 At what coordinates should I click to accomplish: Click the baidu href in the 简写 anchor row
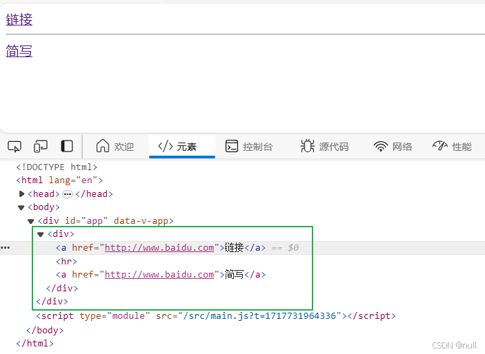159,275
